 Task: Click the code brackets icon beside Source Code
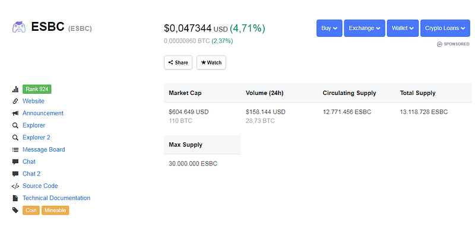click(x=15, y=186)
